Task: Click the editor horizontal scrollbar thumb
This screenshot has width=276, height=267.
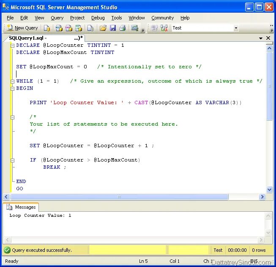Action: point(119,197)
